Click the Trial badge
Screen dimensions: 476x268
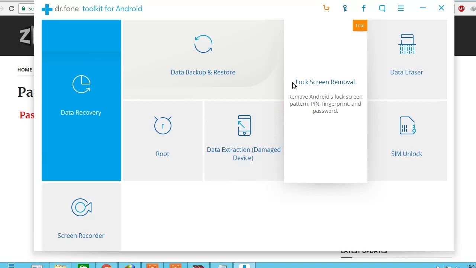(360, 25)
